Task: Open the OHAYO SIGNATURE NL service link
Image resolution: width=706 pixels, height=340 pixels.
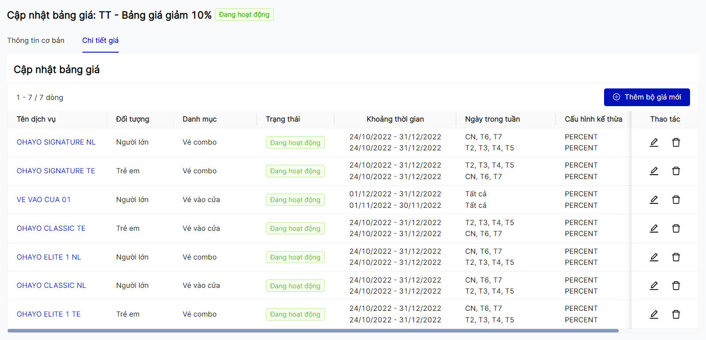Action: [x=56, y=142]
